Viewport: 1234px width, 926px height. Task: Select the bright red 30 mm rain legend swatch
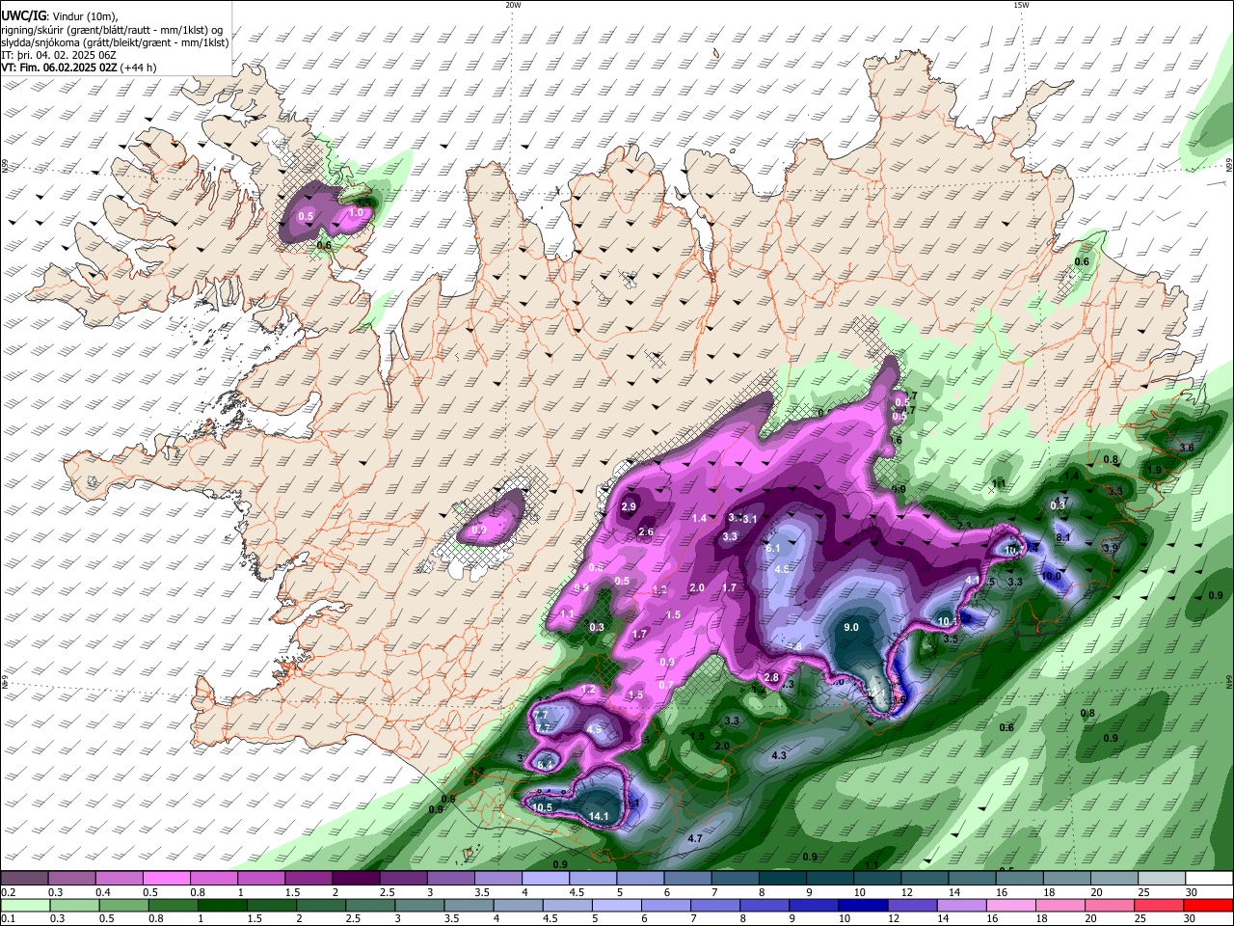(x=1209, y=905)
